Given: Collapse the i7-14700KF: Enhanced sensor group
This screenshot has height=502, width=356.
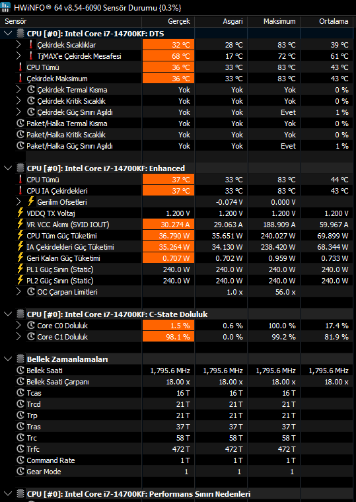Looking at the screenshot, I should tap(9, 168).
